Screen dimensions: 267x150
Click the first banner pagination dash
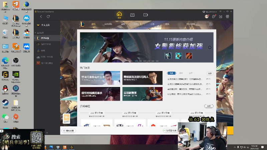tap(137, 61)
